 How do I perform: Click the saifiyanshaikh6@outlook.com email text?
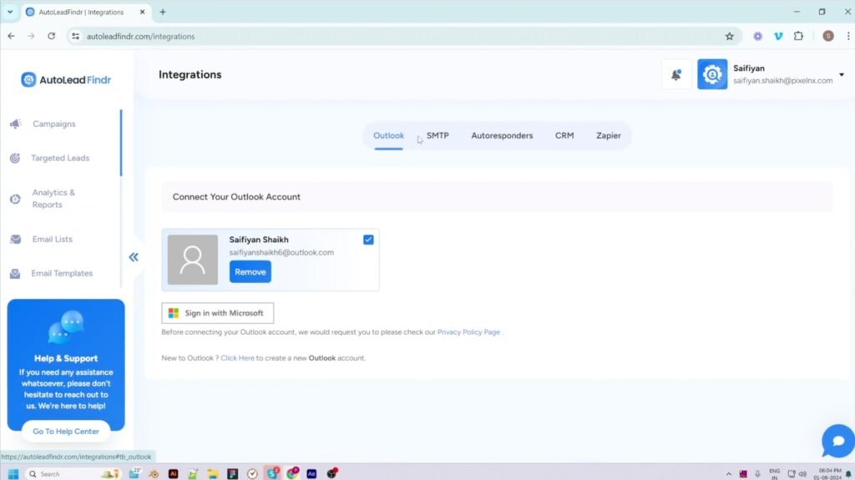pos(281,253)
